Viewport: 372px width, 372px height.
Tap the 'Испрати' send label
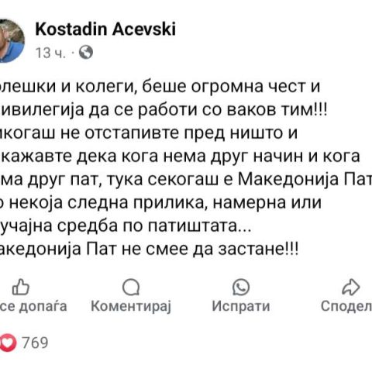point(241,307)
